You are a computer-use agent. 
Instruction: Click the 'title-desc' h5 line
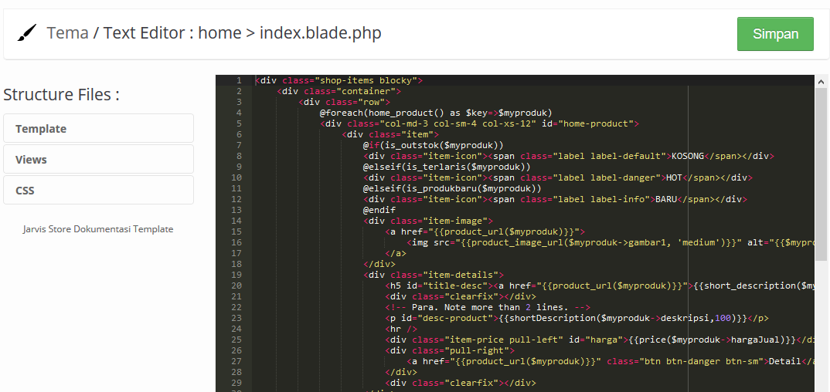pyautogui.click(x=600, y=286)
